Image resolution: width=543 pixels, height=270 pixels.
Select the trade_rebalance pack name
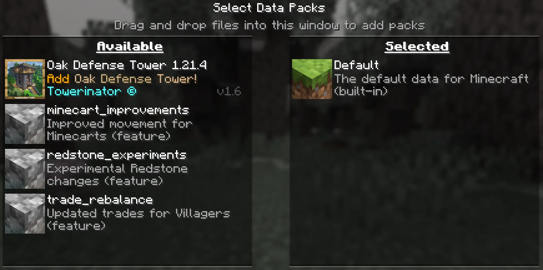tap(100, 200)
